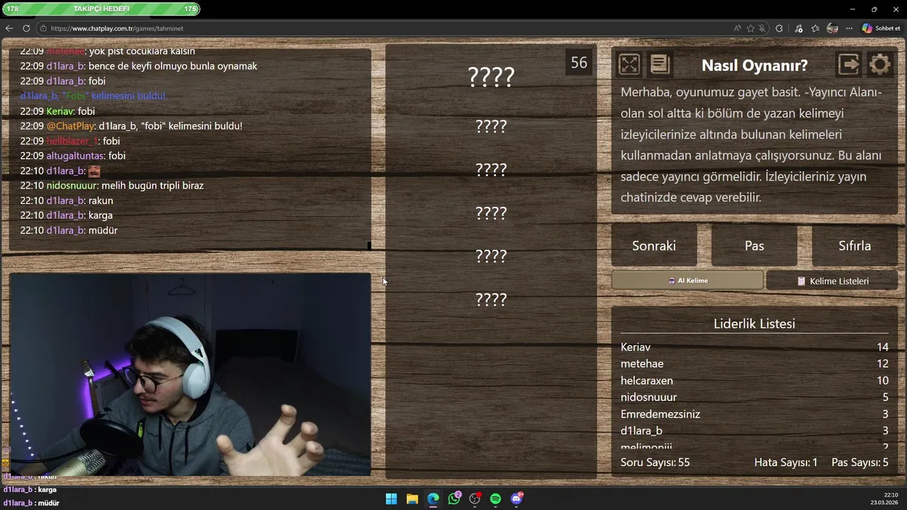Open the taskbar app with red dot
This screenshot has width=907, height=510.
[475, 499]
